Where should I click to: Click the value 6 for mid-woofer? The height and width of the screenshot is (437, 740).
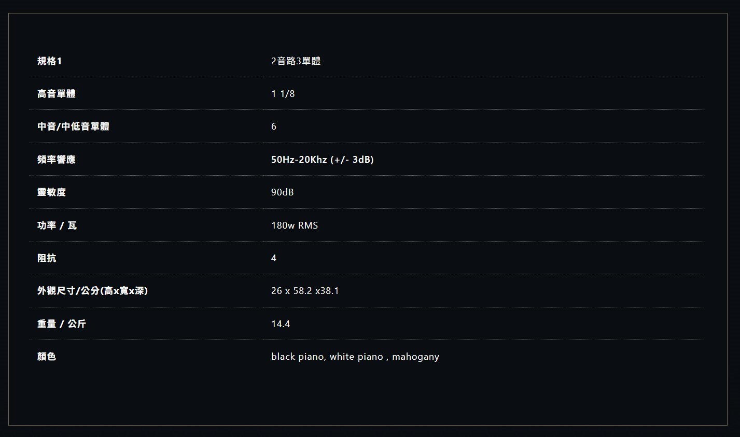pyautogui.click(x=274, y=126)
